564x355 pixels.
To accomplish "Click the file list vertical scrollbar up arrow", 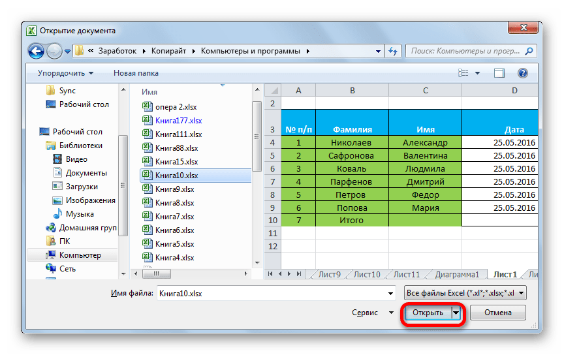I will point(257,89).
